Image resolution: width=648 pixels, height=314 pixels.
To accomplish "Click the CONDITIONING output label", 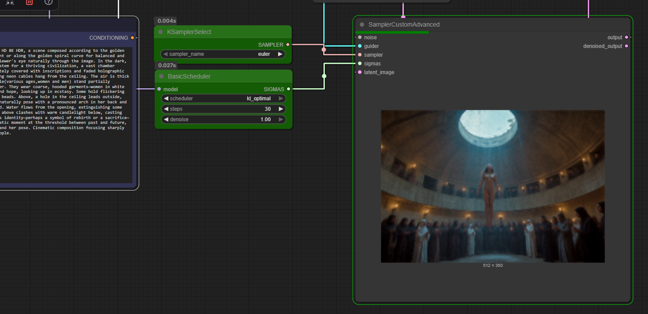I will tap(109, 38).
